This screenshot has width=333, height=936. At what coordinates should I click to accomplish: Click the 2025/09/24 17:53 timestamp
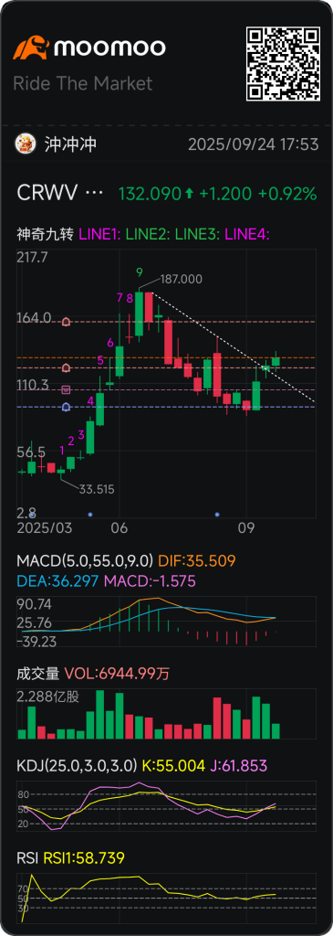coord(254,144)
